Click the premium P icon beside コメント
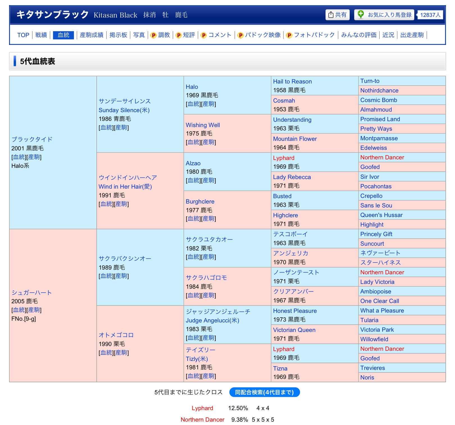The height and width of the screenshot is (425, 455). (204, 35)
